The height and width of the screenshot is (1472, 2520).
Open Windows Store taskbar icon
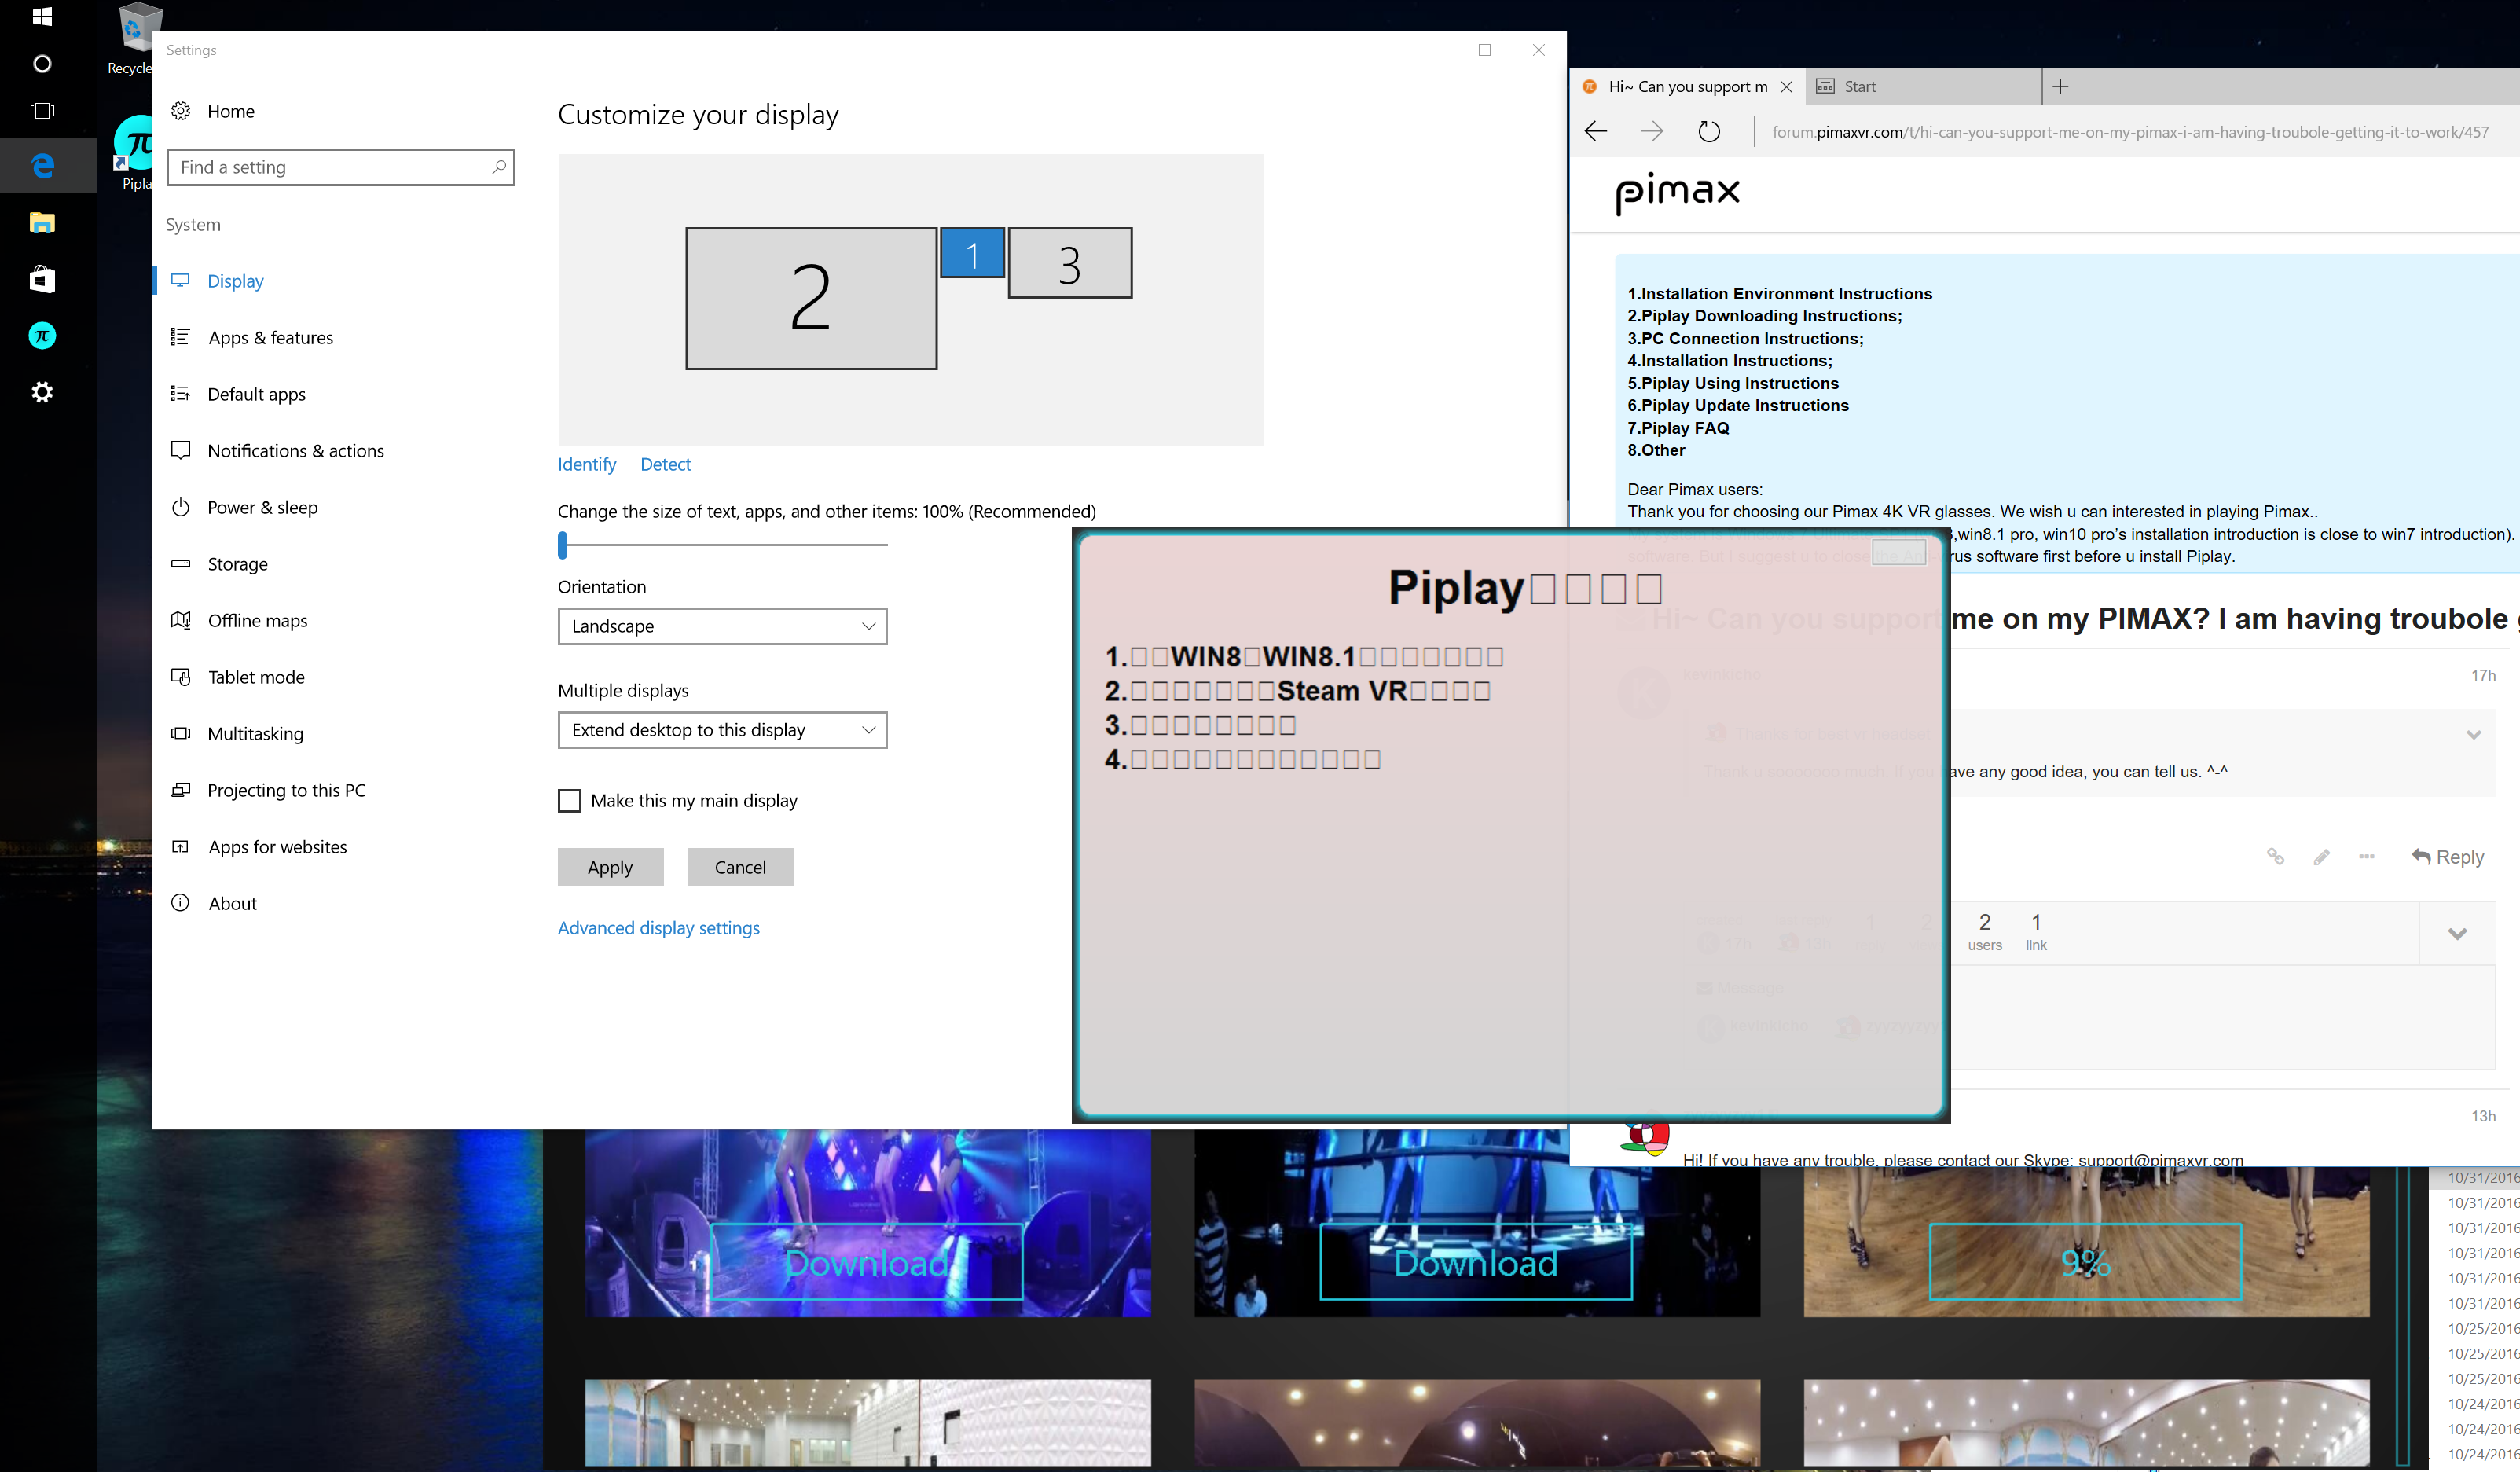pos(42,279)
